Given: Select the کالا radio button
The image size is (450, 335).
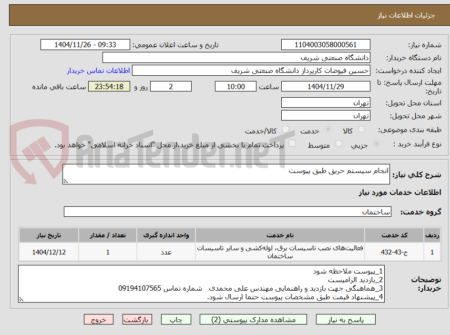Looking at the screenshot, I should click(x=362, y=130).
